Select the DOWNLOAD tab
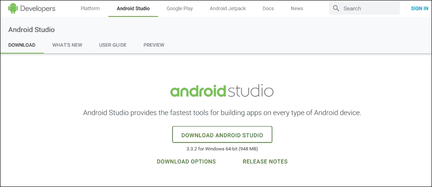The image size is (432, 187). pyautogui.click(x=22, y=45)
